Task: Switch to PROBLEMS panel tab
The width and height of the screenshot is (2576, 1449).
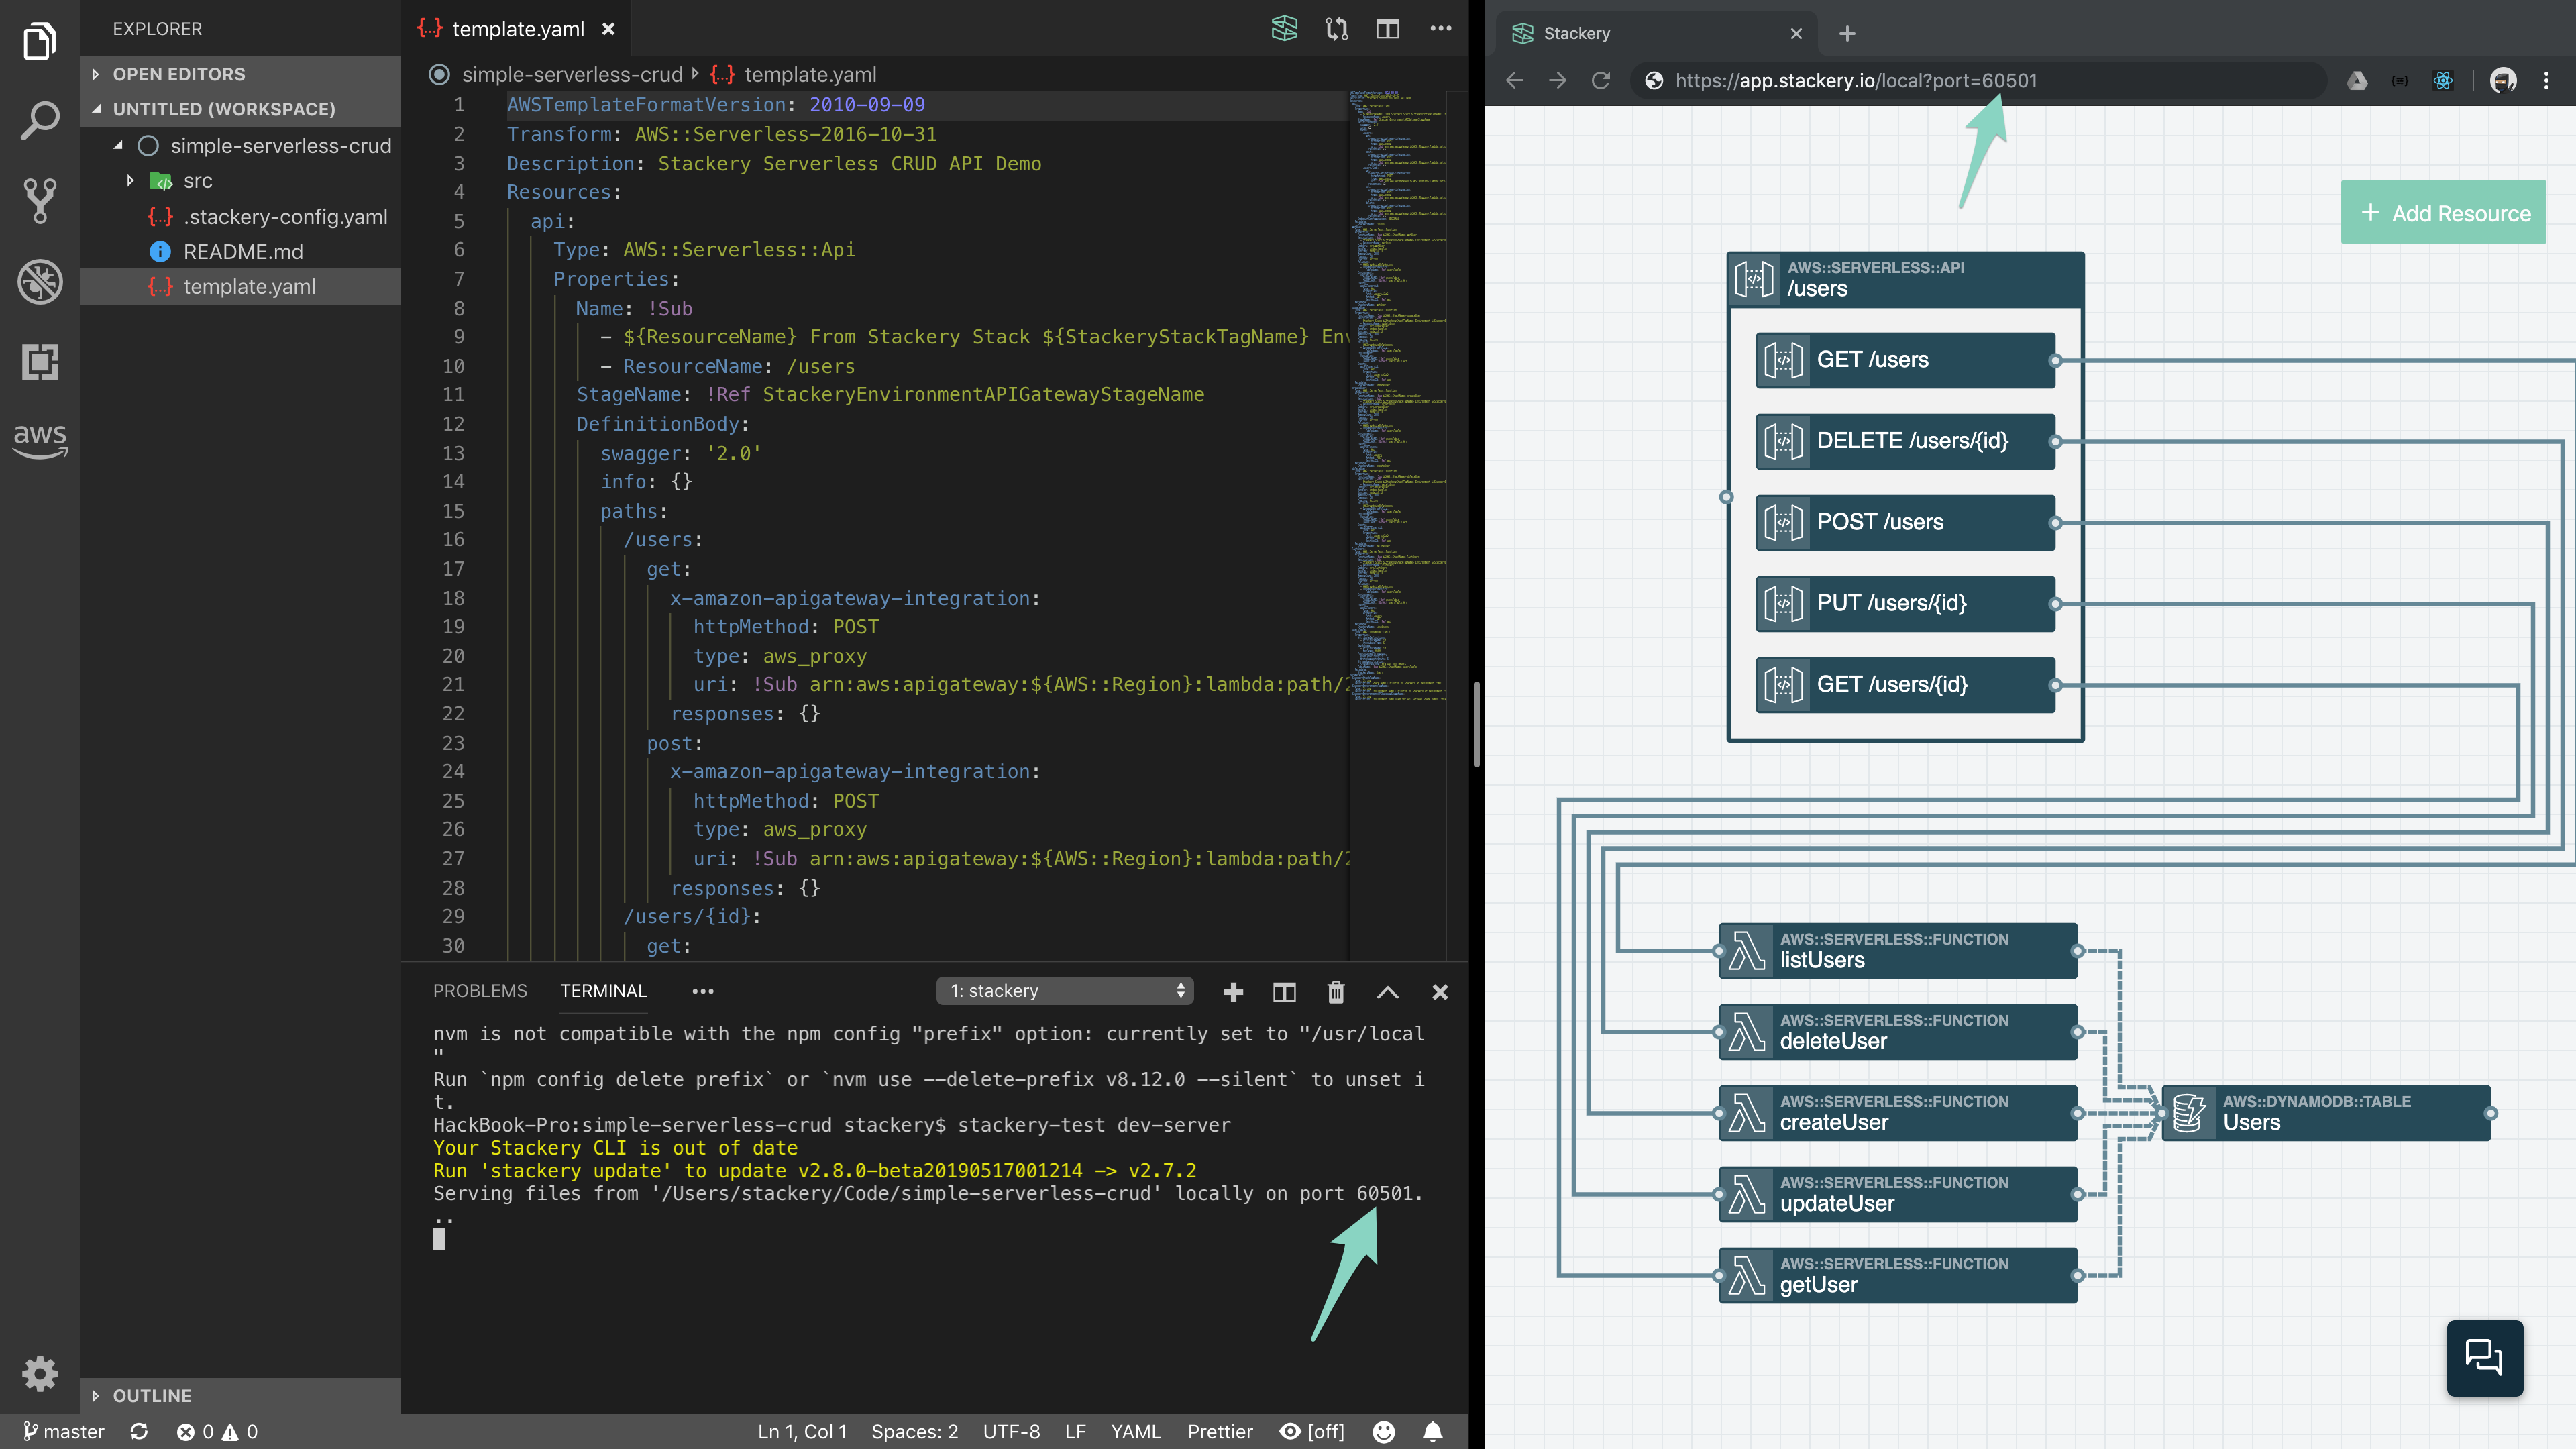Action: pos(480,990)
